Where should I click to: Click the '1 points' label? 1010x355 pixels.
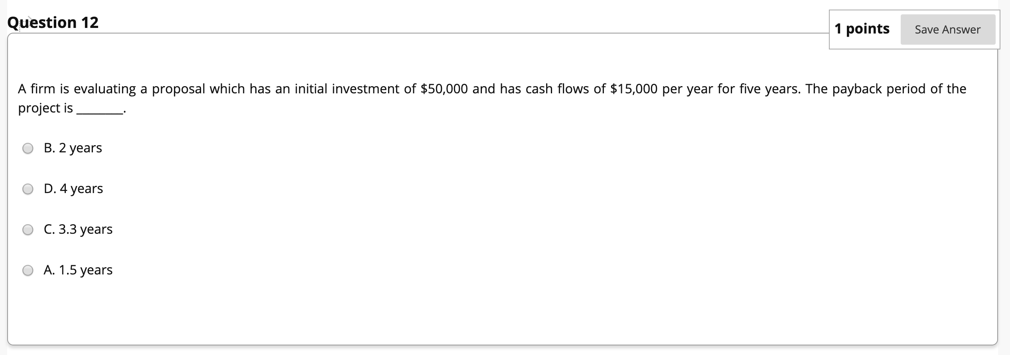pyautogui.click(x=861, y=28)
